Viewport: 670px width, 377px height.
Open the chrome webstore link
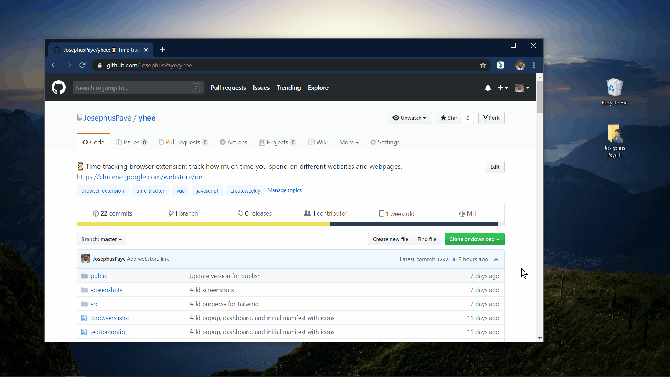[x=142, y=177]
